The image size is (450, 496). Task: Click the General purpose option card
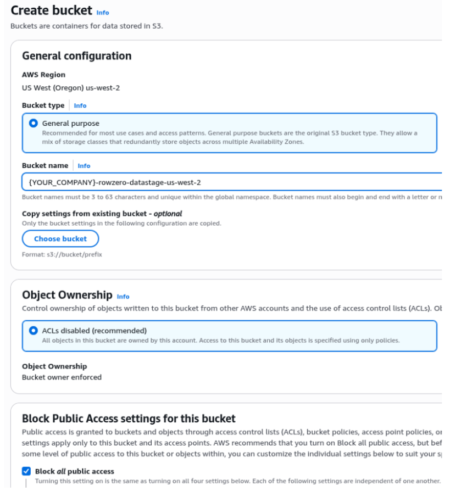220,131
